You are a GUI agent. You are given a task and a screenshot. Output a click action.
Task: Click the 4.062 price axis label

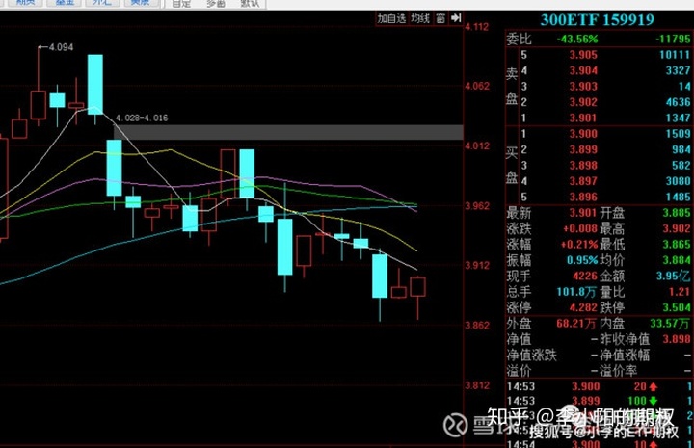(477, 86)
